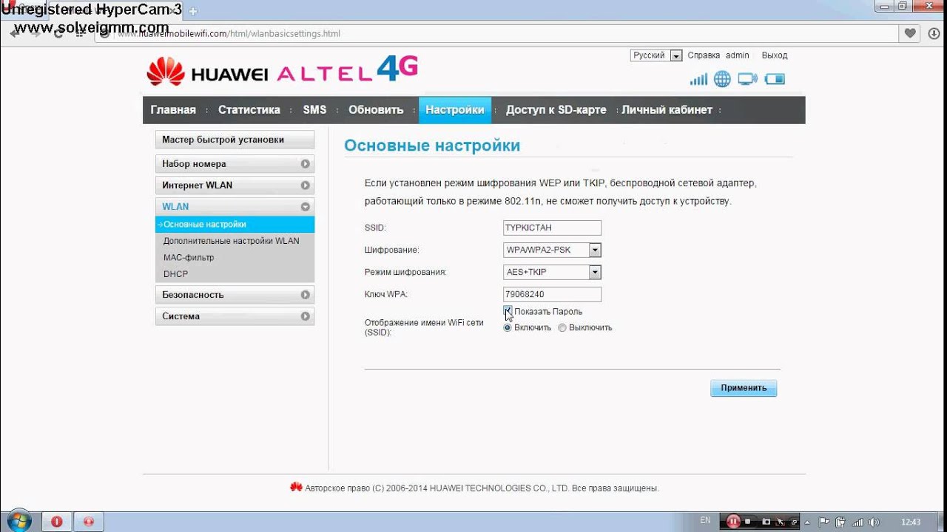Click the browser forward arrow

pyautogui.click(x=37, y=34)
